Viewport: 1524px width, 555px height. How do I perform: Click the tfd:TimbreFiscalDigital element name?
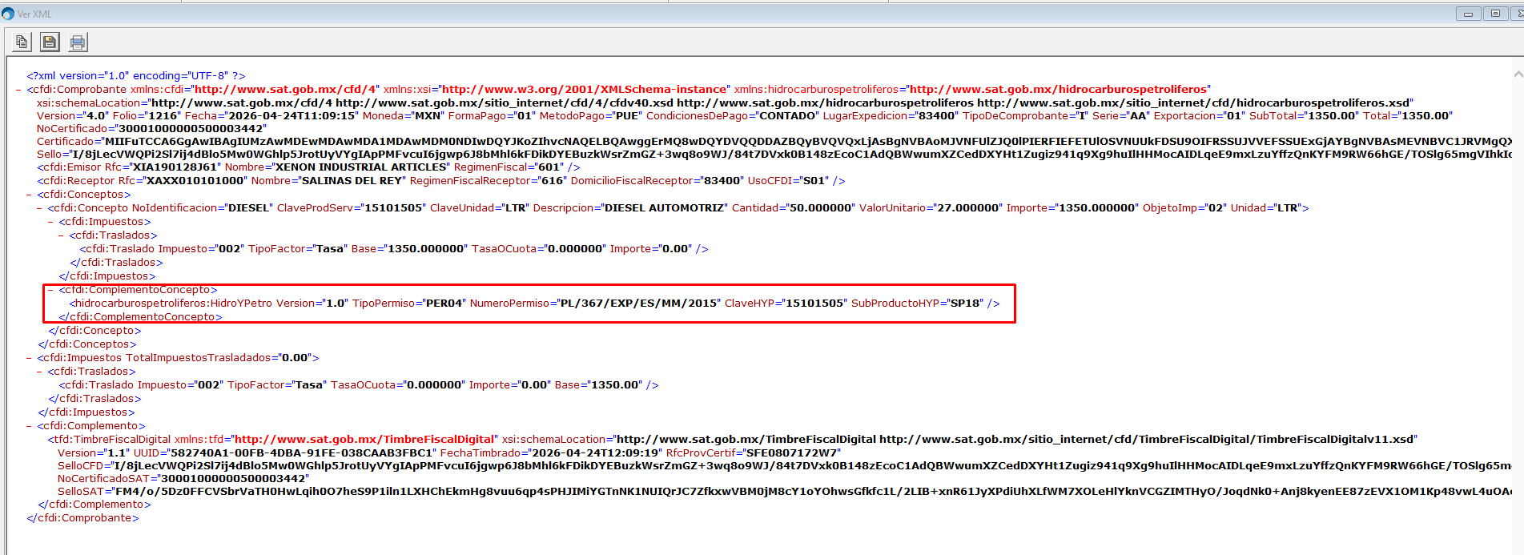point(112,440)
